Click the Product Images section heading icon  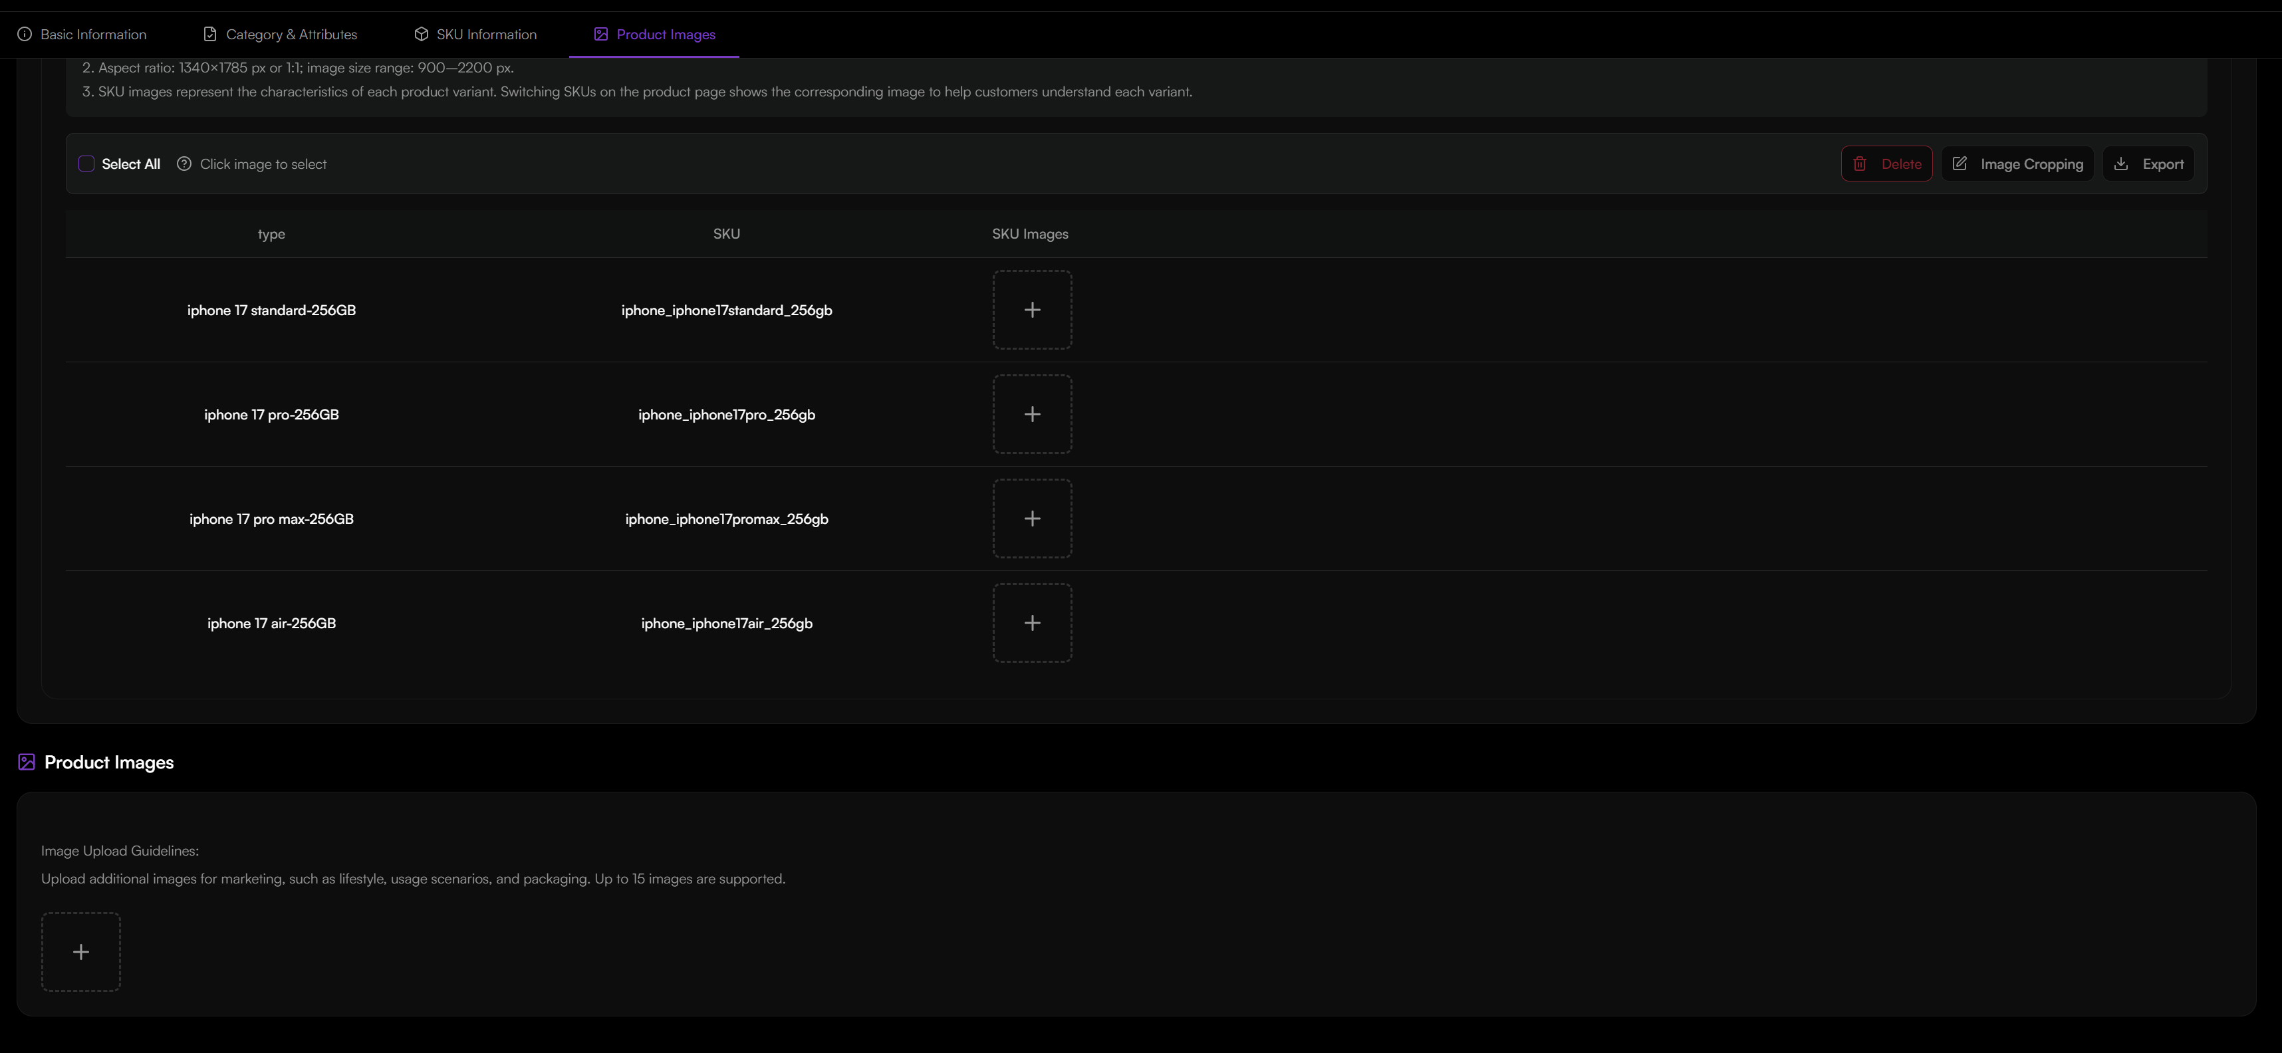click(27, 762)
